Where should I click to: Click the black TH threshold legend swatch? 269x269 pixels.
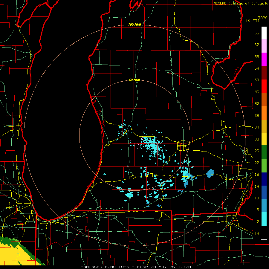[x=264, y=233]
